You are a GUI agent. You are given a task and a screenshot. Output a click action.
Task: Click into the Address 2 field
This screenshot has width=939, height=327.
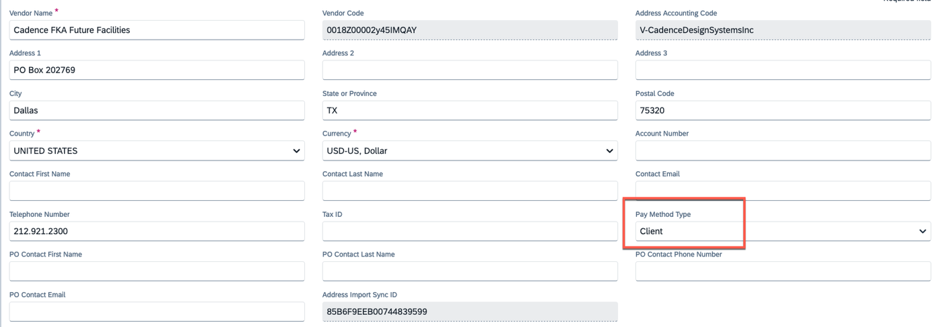(470, 70)
